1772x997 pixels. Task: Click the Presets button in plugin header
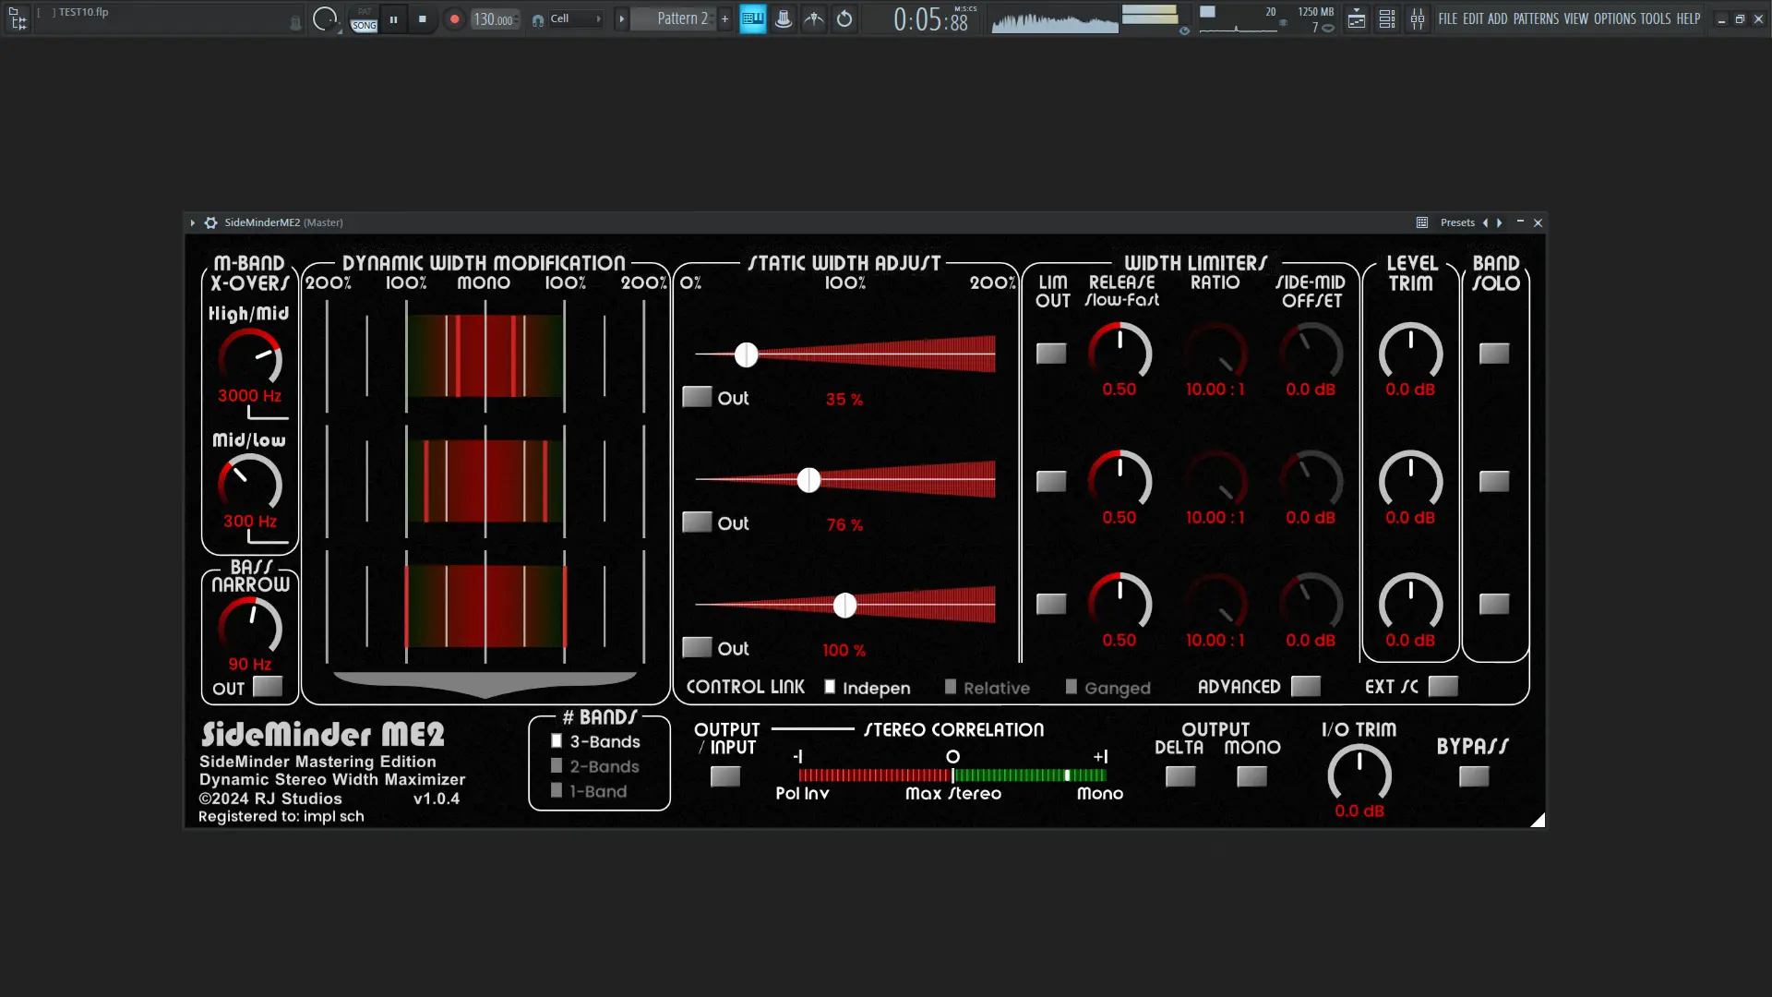click(x=1456, y=222)
